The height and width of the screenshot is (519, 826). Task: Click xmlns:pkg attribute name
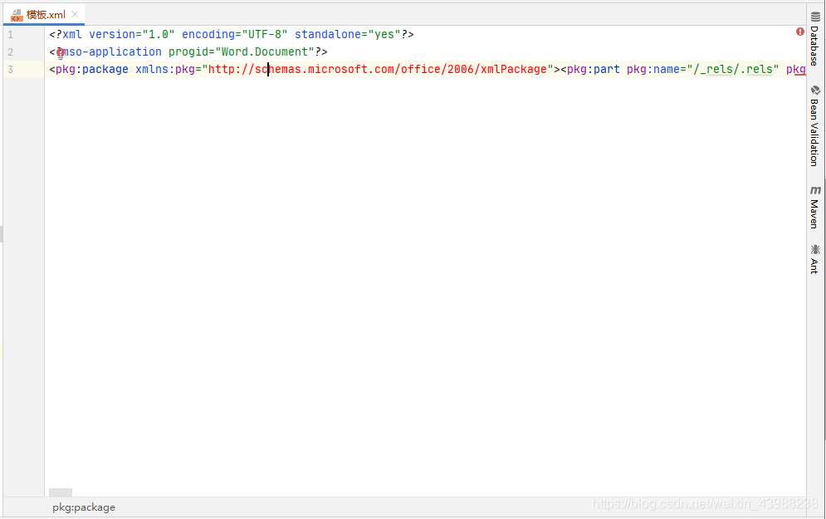[x=165, y=70]
